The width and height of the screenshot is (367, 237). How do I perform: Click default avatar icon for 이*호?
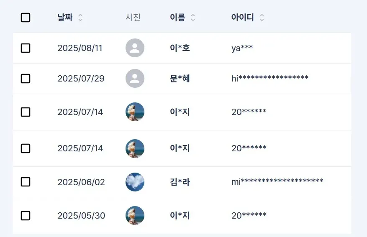pyautogui.click(x=135, y=48)
